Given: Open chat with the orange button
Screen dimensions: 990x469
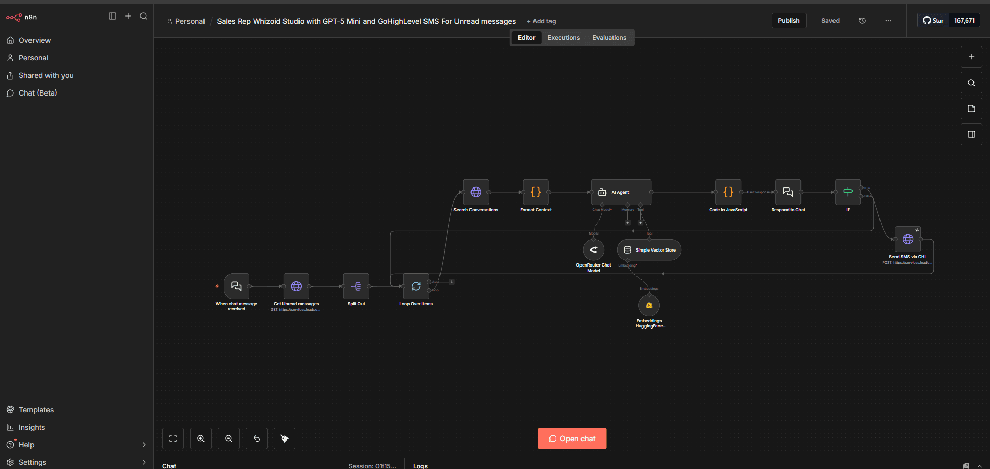Looking at the screenshot, I should (572, 438).
